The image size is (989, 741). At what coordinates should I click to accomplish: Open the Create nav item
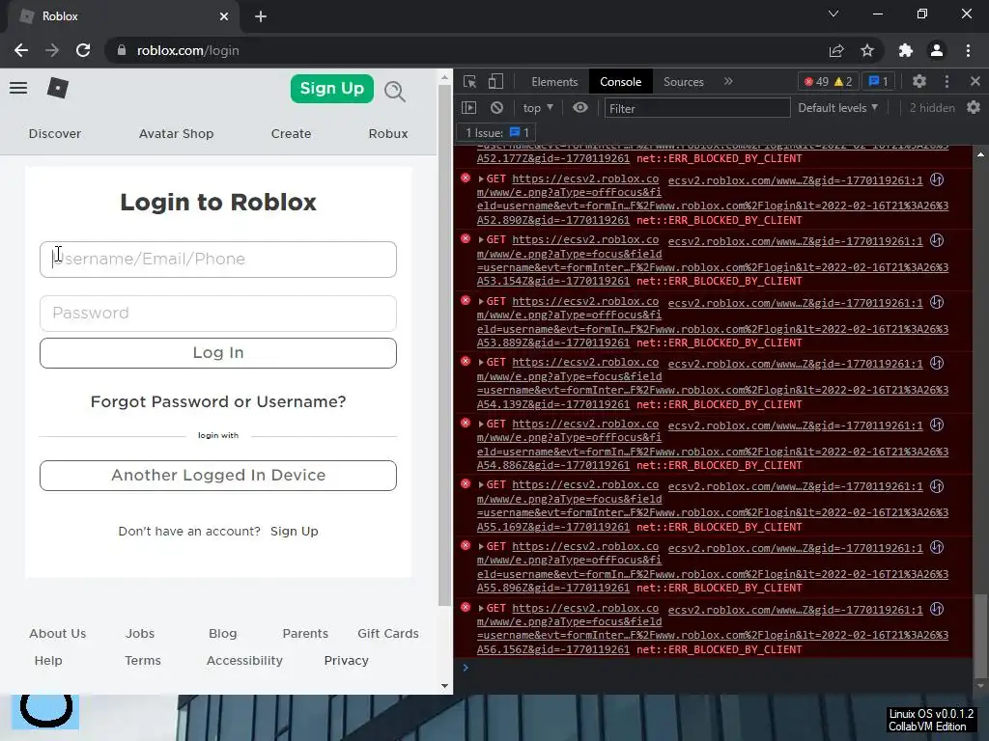[x=292, y=133]
